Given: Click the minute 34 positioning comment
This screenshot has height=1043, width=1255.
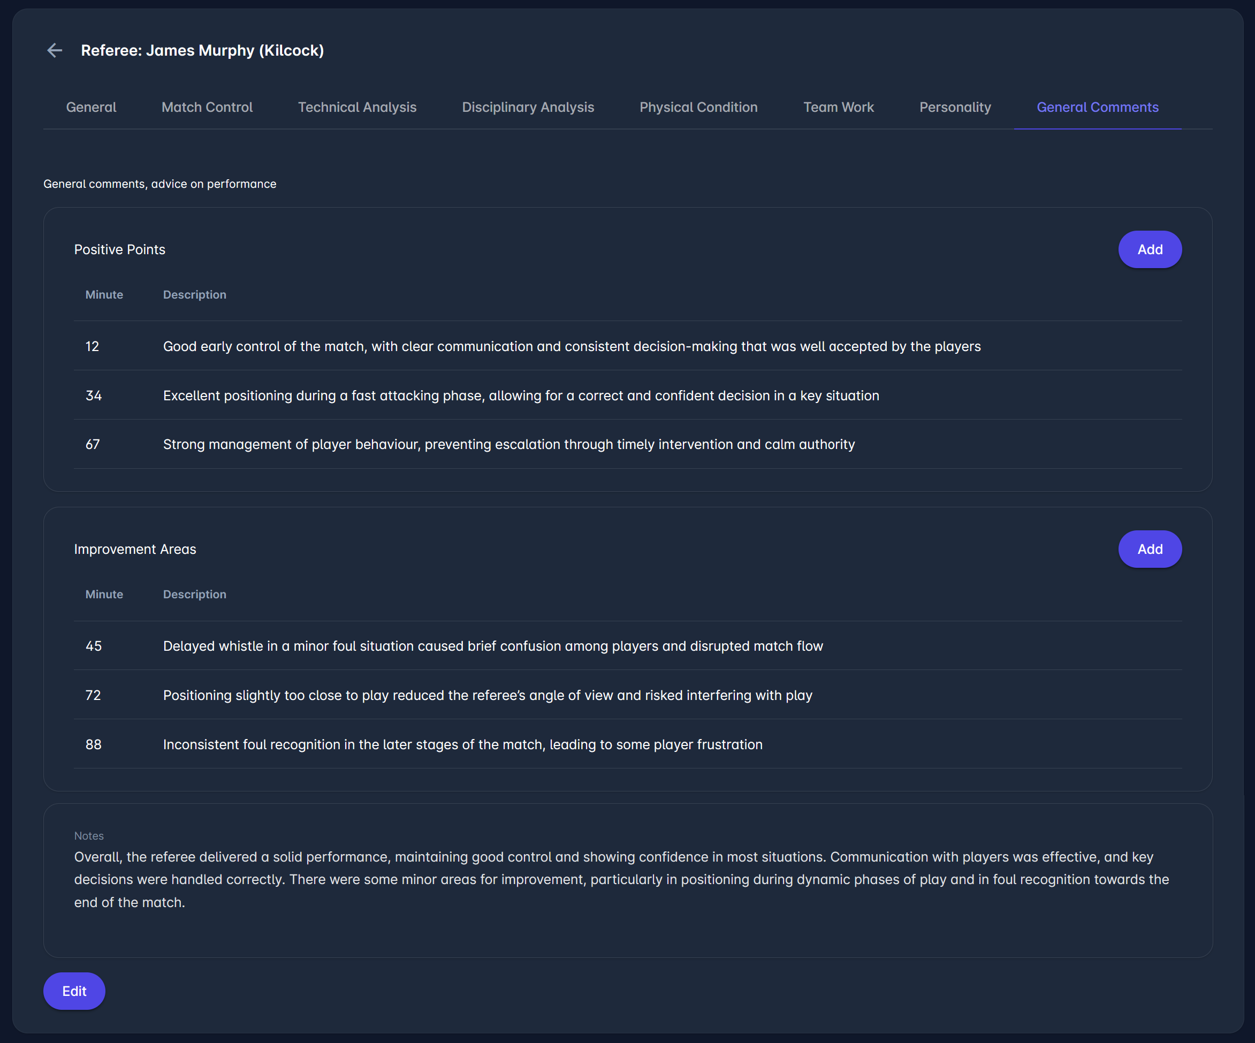Looking at the screenshot, I should tap(521, 395).
